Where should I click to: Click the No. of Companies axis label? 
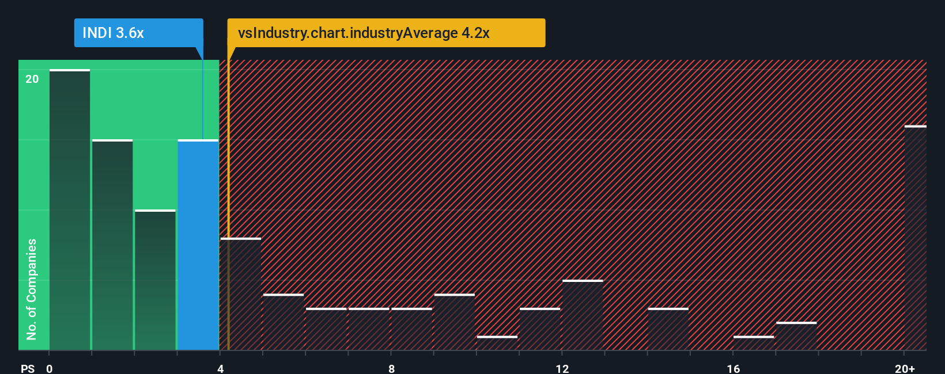point(32,289)
